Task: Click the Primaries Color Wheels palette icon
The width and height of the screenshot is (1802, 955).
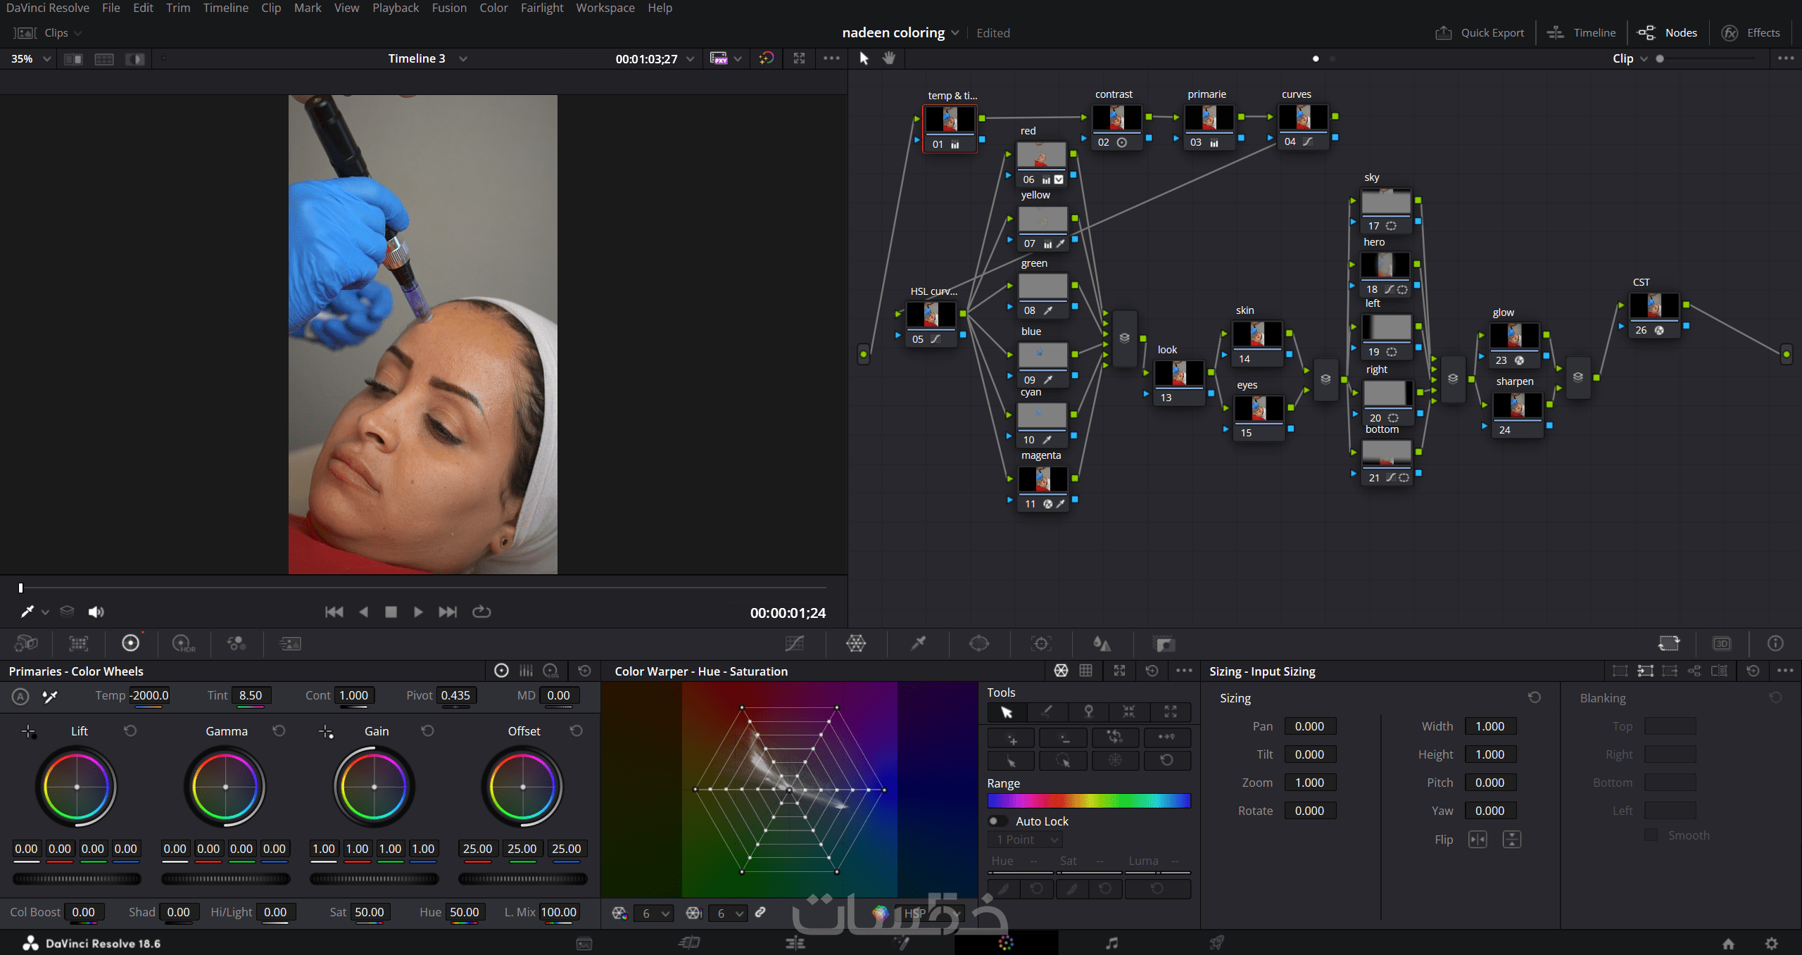Action: 131,643
